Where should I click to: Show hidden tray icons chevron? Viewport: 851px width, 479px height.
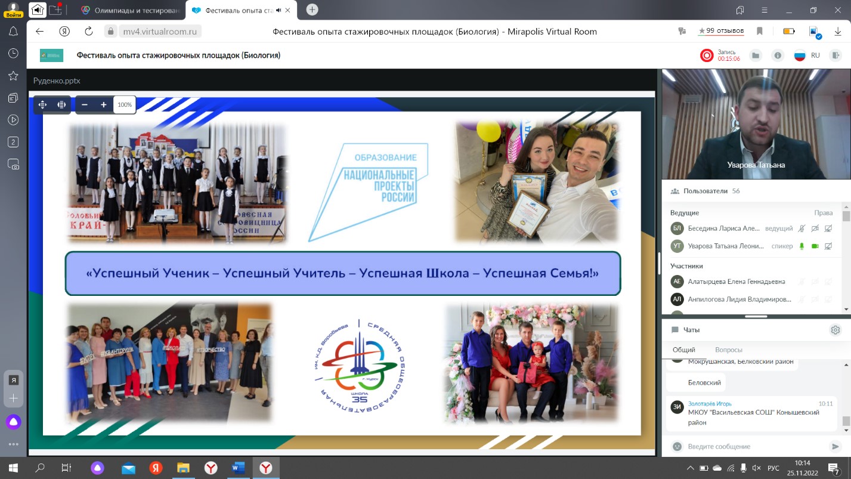(690, 468)
